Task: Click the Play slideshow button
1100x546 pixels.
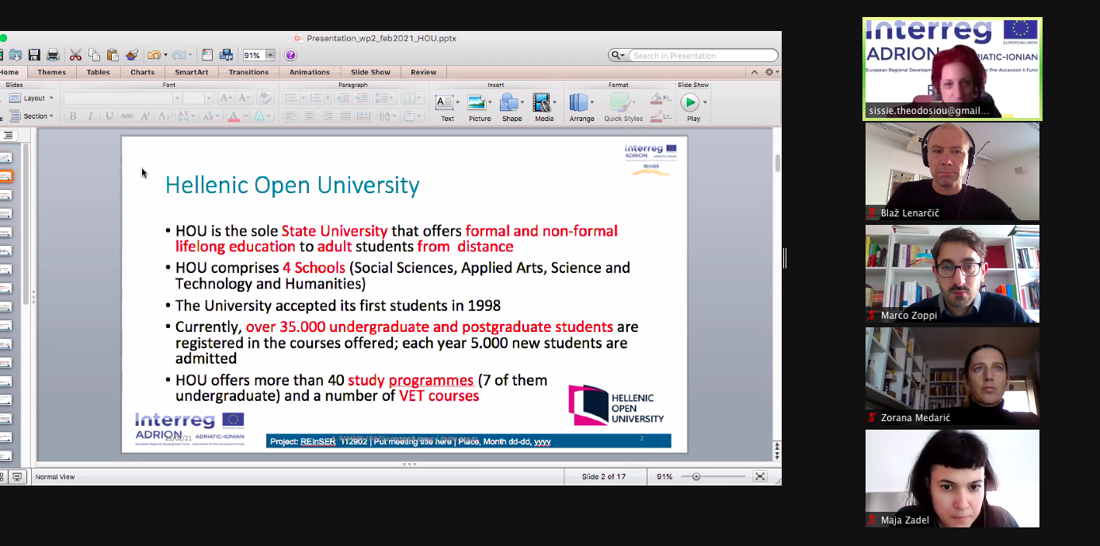Action: click(689, 102)
